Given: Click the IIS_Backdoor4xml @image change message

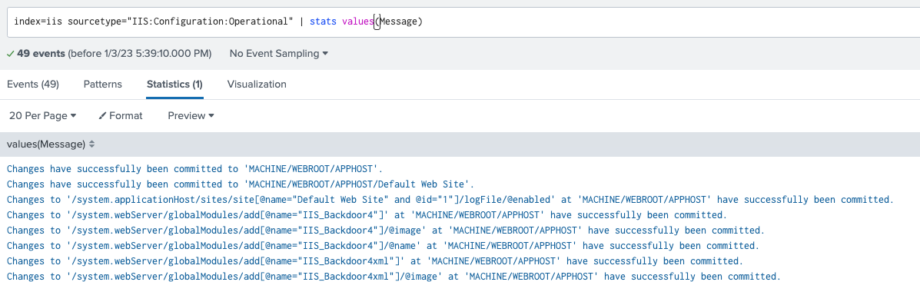Looking at the screenshot, I should 394,276.
